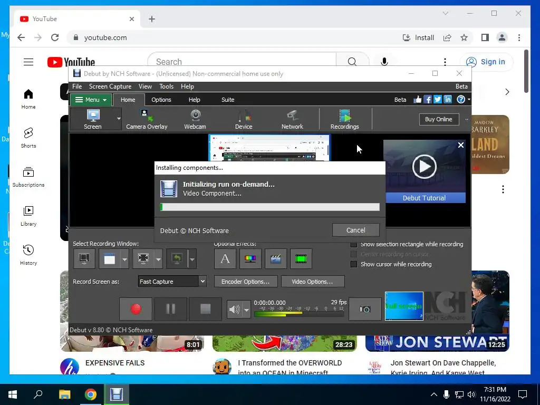Take a snapshot with camera icon
The width and height of the screenshot is (540, 405).
365,309
